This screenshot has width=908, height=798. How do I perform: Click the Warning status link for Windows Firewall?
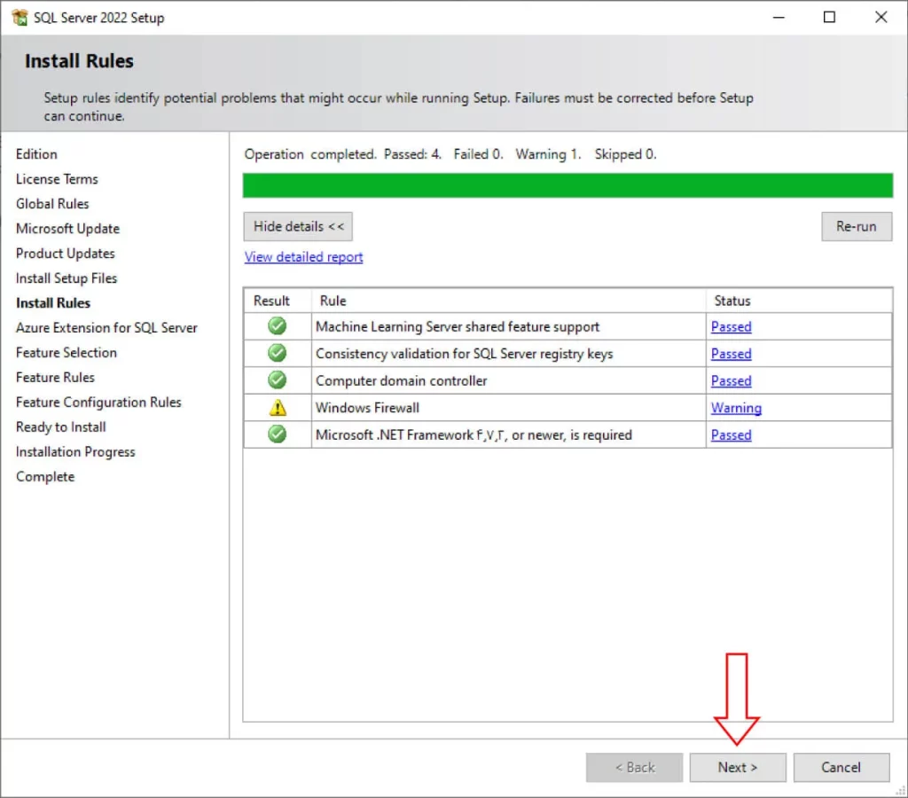pos(736,408)
